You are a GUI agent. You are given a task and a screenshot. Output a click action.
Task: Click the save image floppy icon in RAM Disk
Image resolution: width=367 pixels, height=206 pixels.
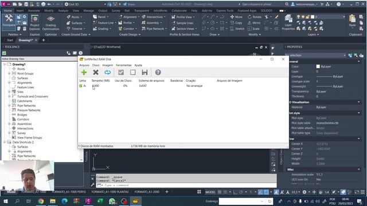point(145,73)
